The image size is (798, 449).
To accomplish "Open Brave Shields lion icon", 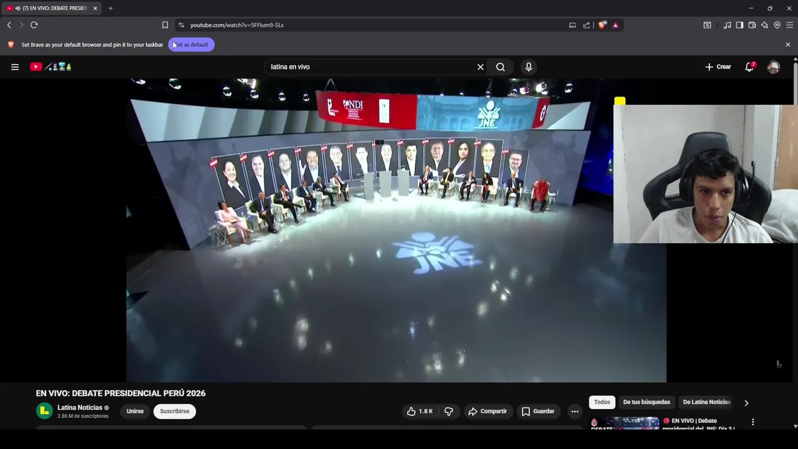I will 602,25.
